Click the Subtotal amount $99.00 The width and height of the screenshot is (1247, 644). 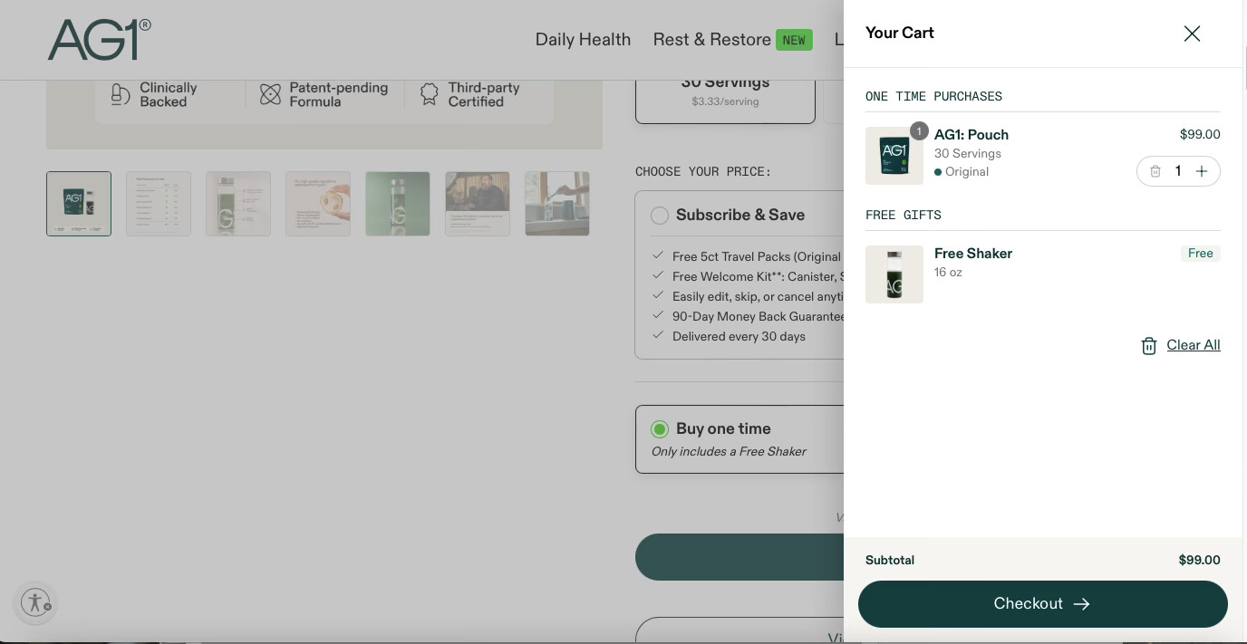pyautogui.click(x=1199, y=560)
